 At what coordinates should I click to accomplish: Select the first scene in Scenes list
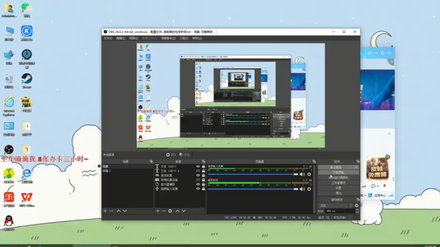(x=128, y=166)
